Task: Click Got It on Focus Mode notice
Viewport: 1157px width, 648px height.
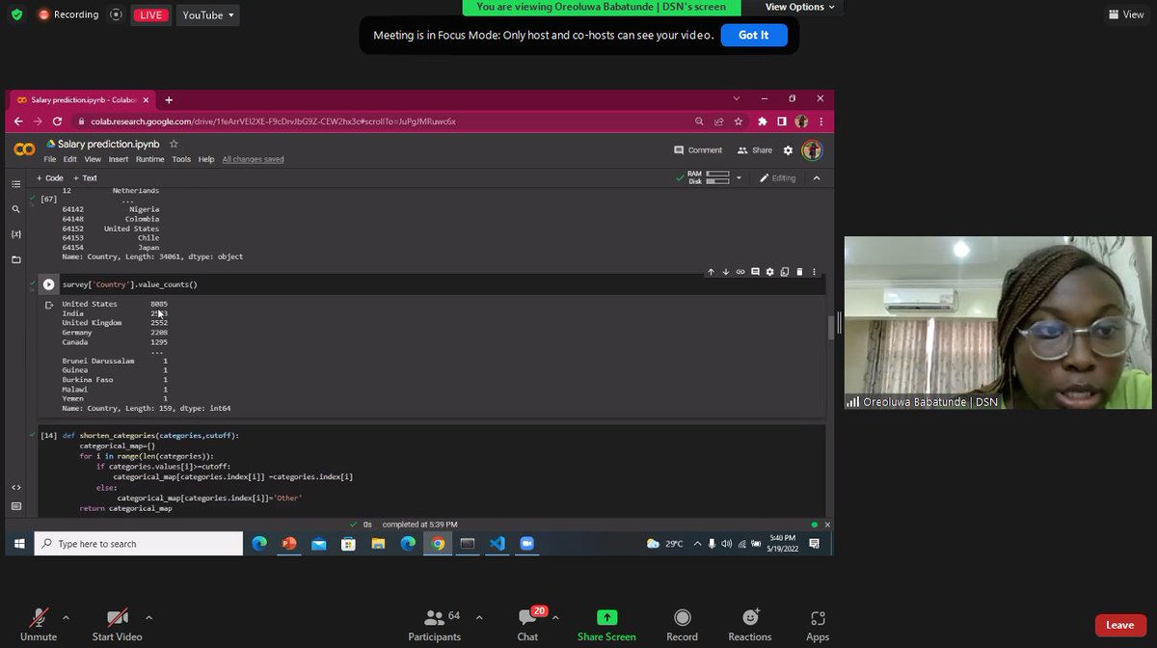Action: (754, 35)
